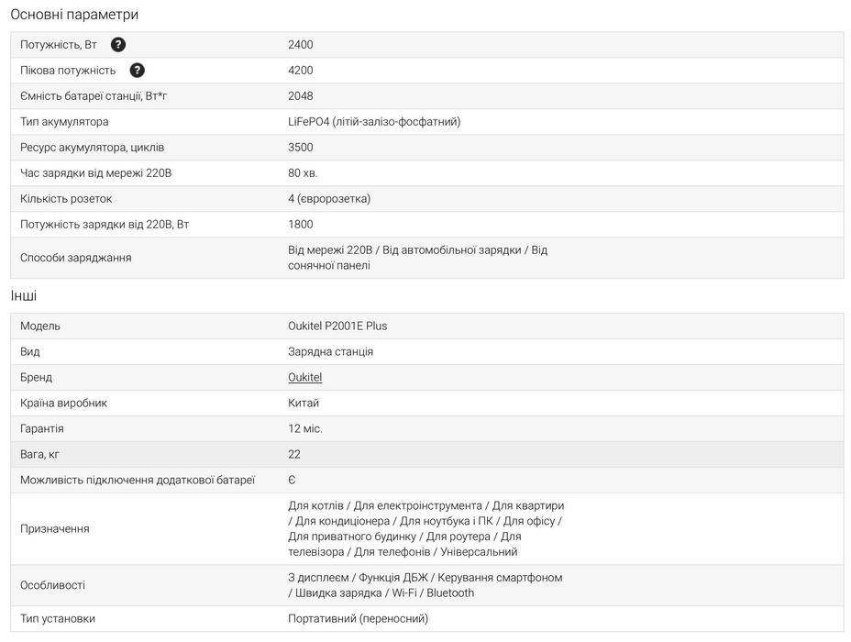The height and width of the screenshot is (642, 851).
Task: Select the battery capacity value 2048
Action: [x=300, y=96]
